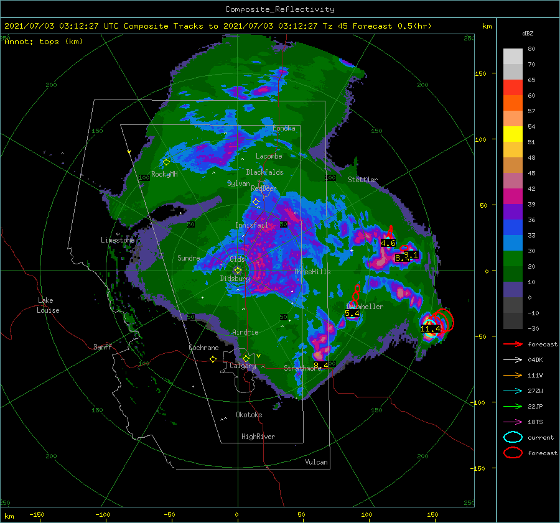The height and width of the screenshot is (523, 560).
Task: Click the Limestone label
Action: pyautogui.click(x=118, y=240)
